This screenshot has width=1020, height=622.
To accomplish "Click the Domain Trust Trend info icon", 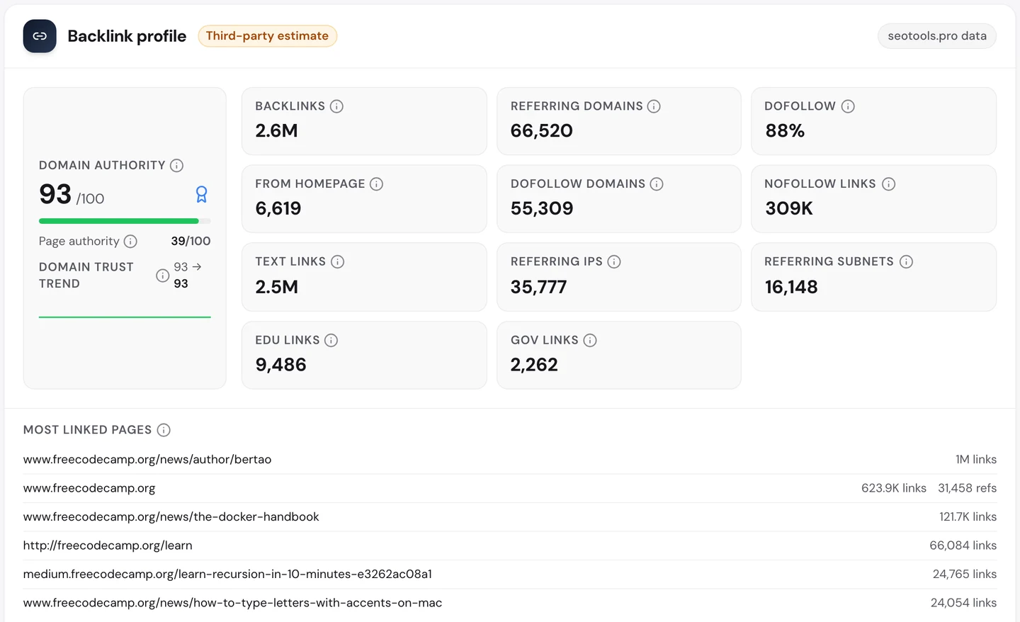I will pos(162,276).
